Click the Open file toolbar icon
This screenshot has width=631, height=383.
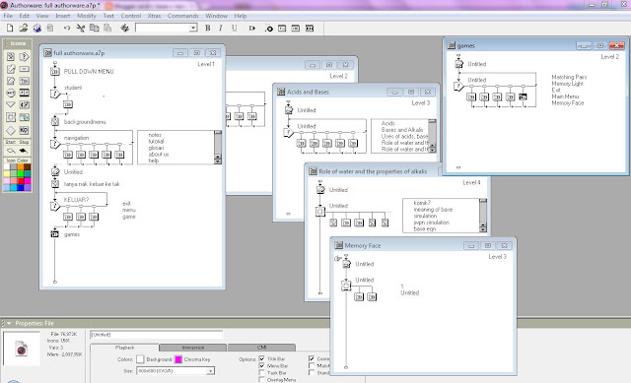(x=24, y=28)
